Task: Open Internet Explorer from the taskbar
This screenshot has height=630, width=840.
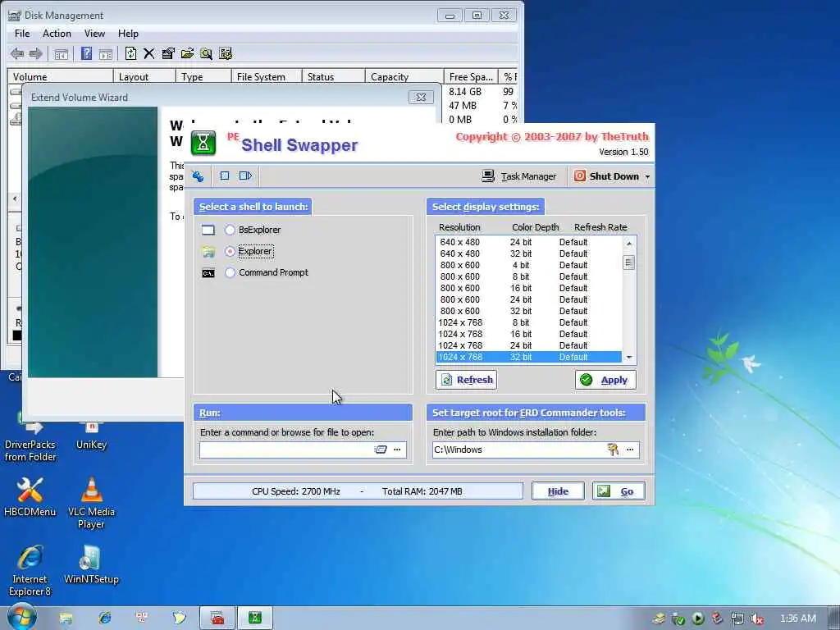Action: point(104,618)
